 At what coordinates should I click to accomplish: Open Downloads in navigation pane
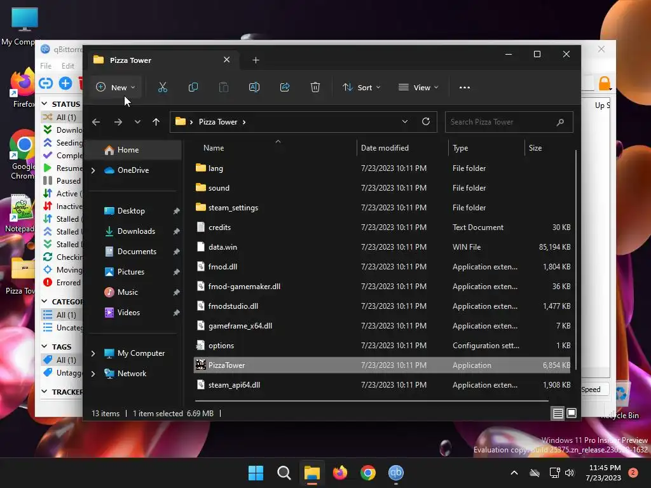coord(136,231)
